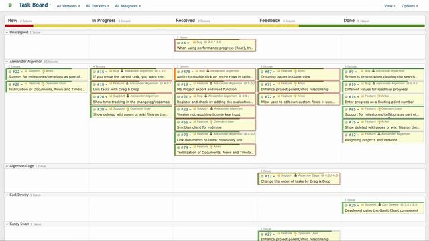429x241 pixels.
Task: Click the person icon on card #12
Action: click(379, 134)
